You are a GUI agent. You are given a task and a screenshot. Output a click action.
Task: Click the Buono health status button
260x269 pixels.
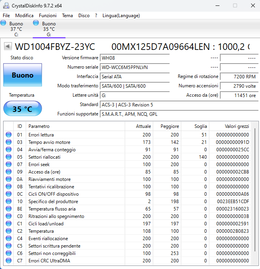23,75
